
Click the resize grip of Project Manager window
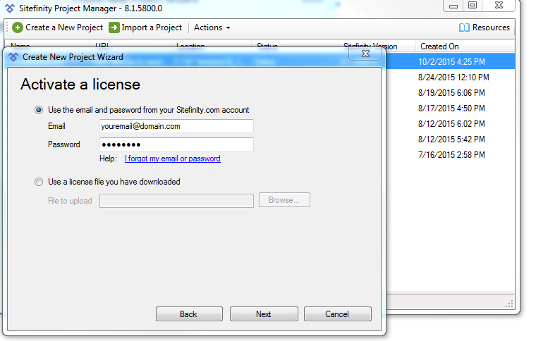[x=510, y=304]
